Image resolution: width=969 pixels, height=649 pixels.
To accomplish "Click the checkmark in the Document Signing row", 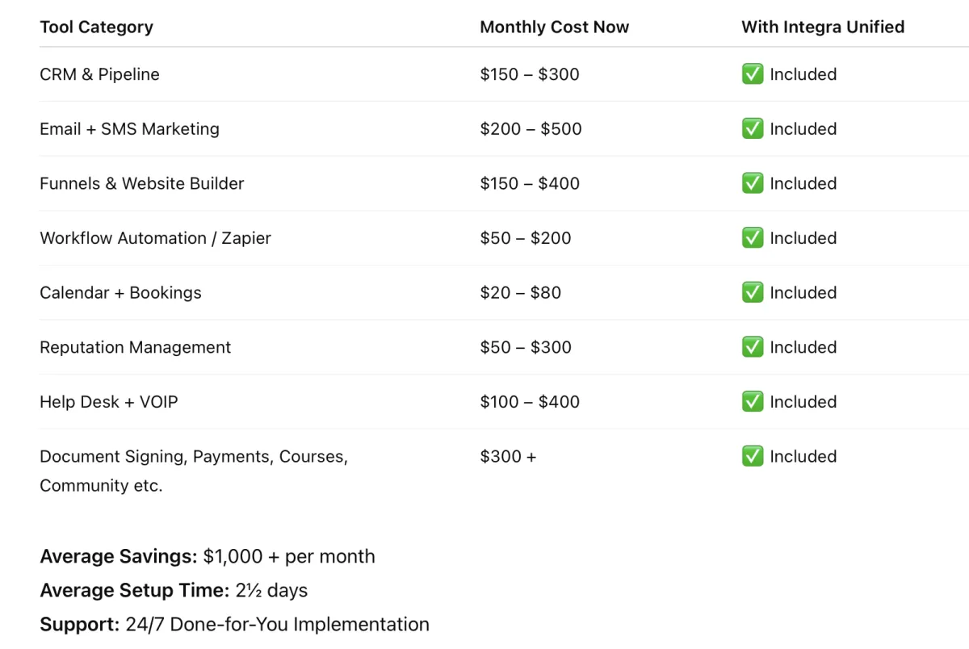I will pos(752,456).
